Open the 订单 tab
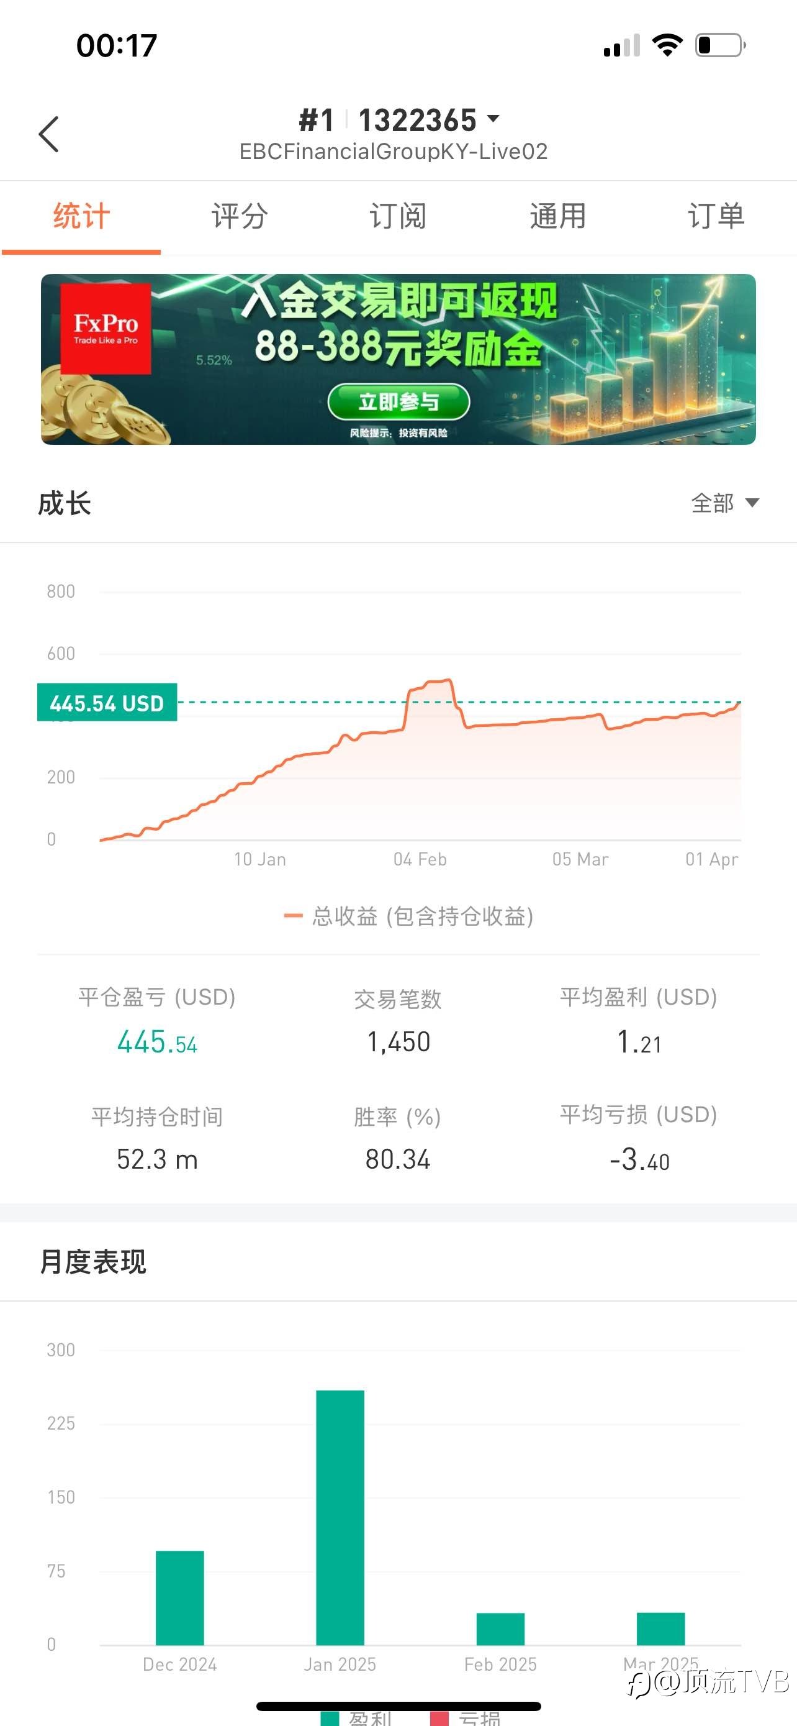This screenshot has height=1726, width=797. point(716,216)
